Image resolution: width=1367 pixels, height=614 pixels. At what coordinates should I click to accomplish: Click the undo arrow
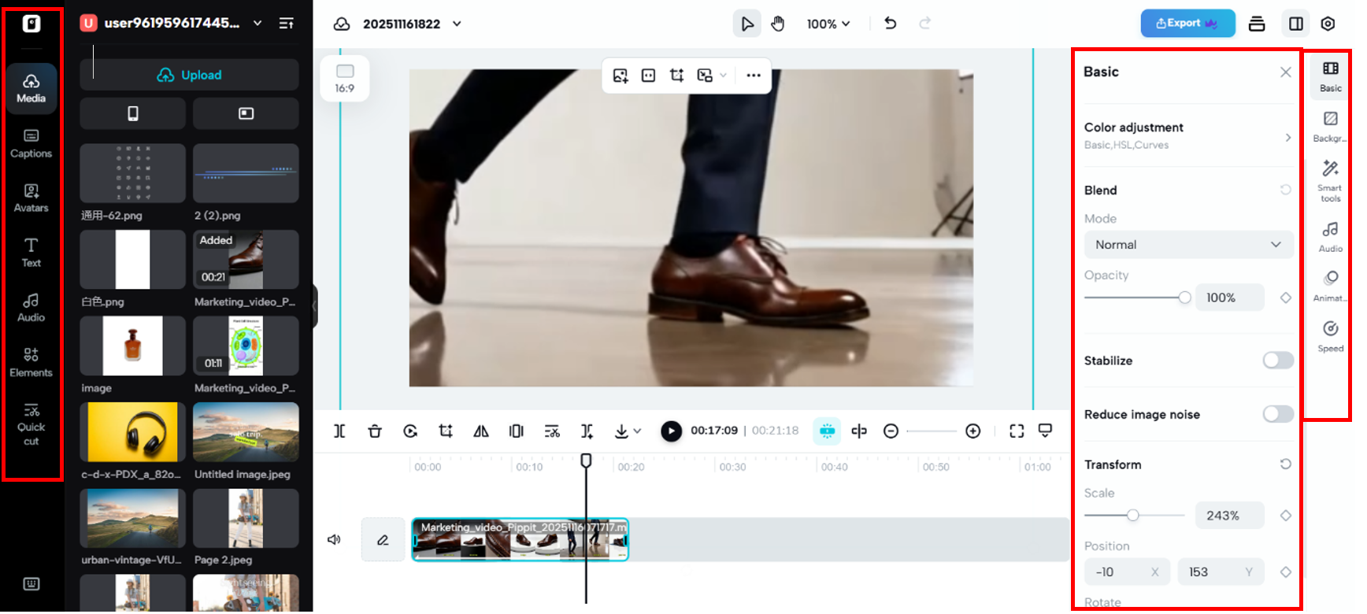click(x=891, y=24)
